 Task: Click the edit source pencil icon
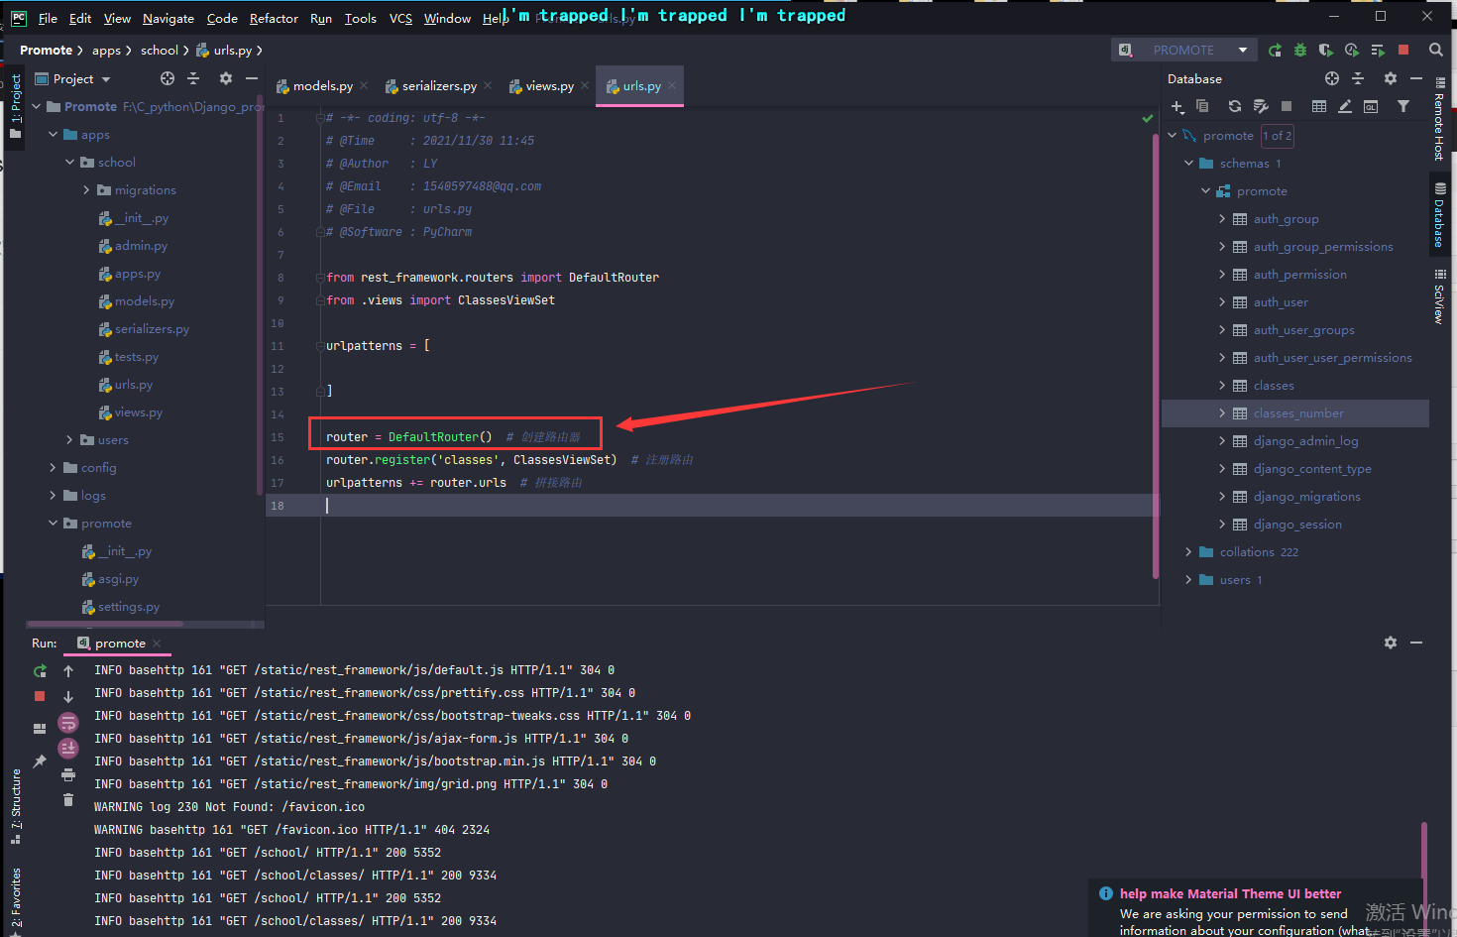coord(1345,106)
